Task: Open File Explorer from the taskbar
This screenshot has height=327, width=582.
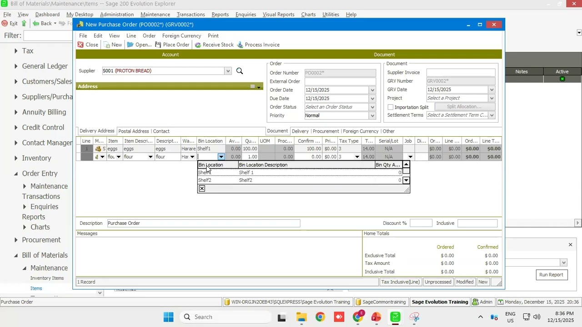Action: [x=301, y=317]
